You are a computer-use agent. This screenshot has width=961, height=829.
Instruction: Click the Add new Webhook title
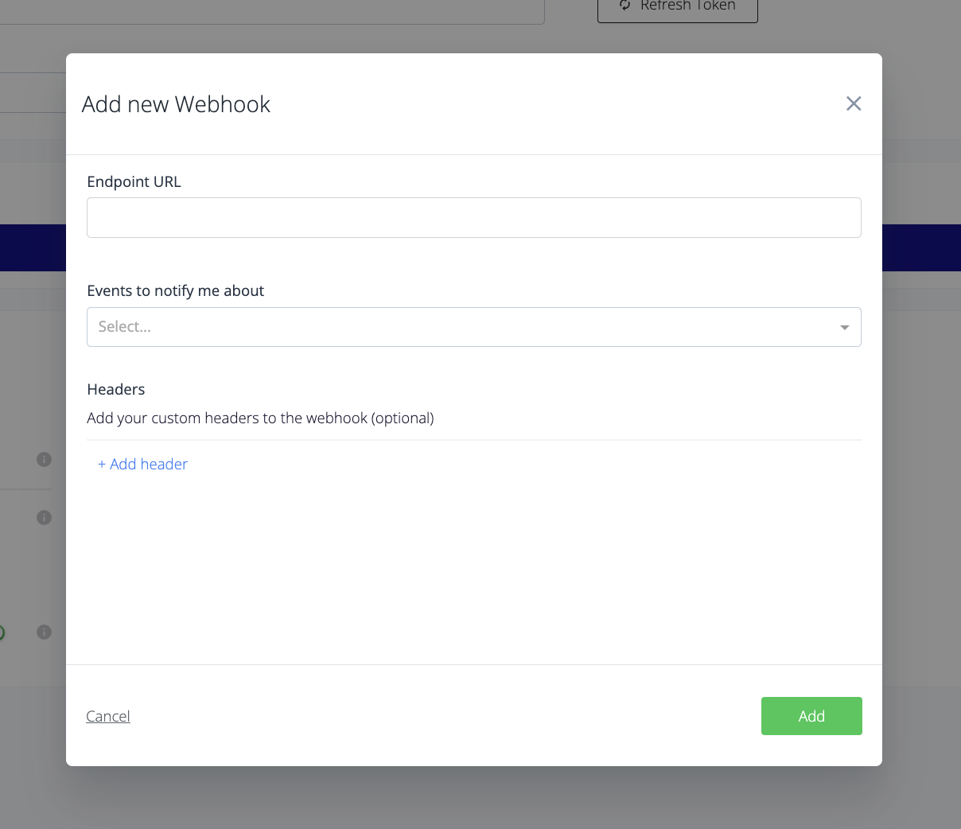point(176,104)
